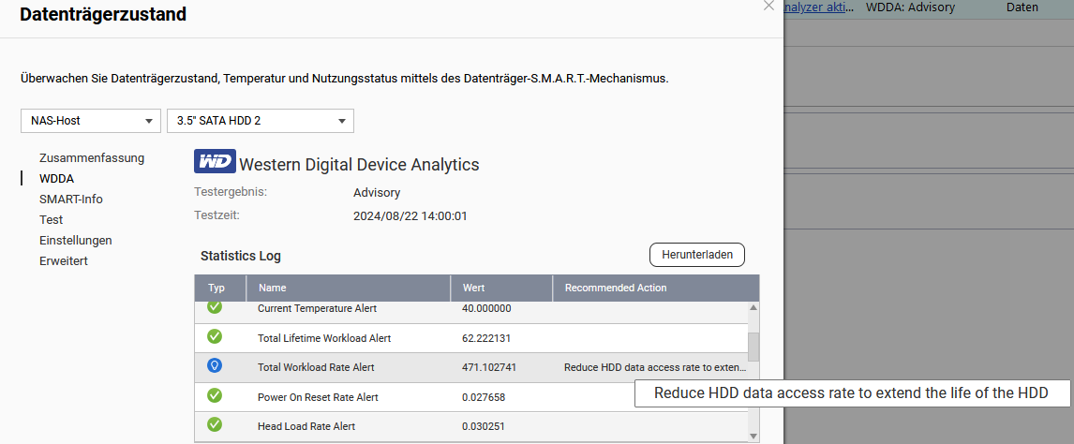Open the 3.5" SATA HDD 2 disk dropdown
This screenshot has height=444, width=1074.
click(x=261, y=121)
